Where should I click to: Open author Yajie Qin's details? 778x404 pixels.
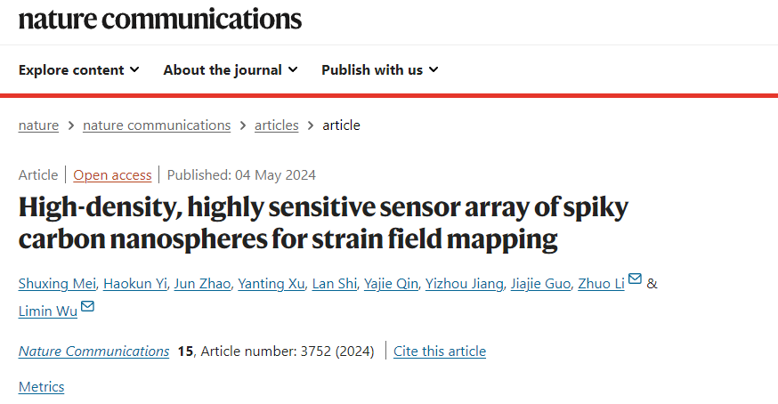point(391,284)
